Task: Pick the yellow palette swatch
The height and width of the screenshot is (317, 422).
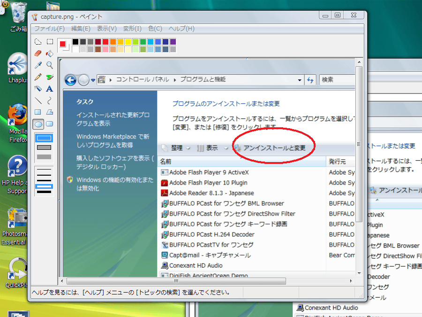Action: click(x=128, y=41)
